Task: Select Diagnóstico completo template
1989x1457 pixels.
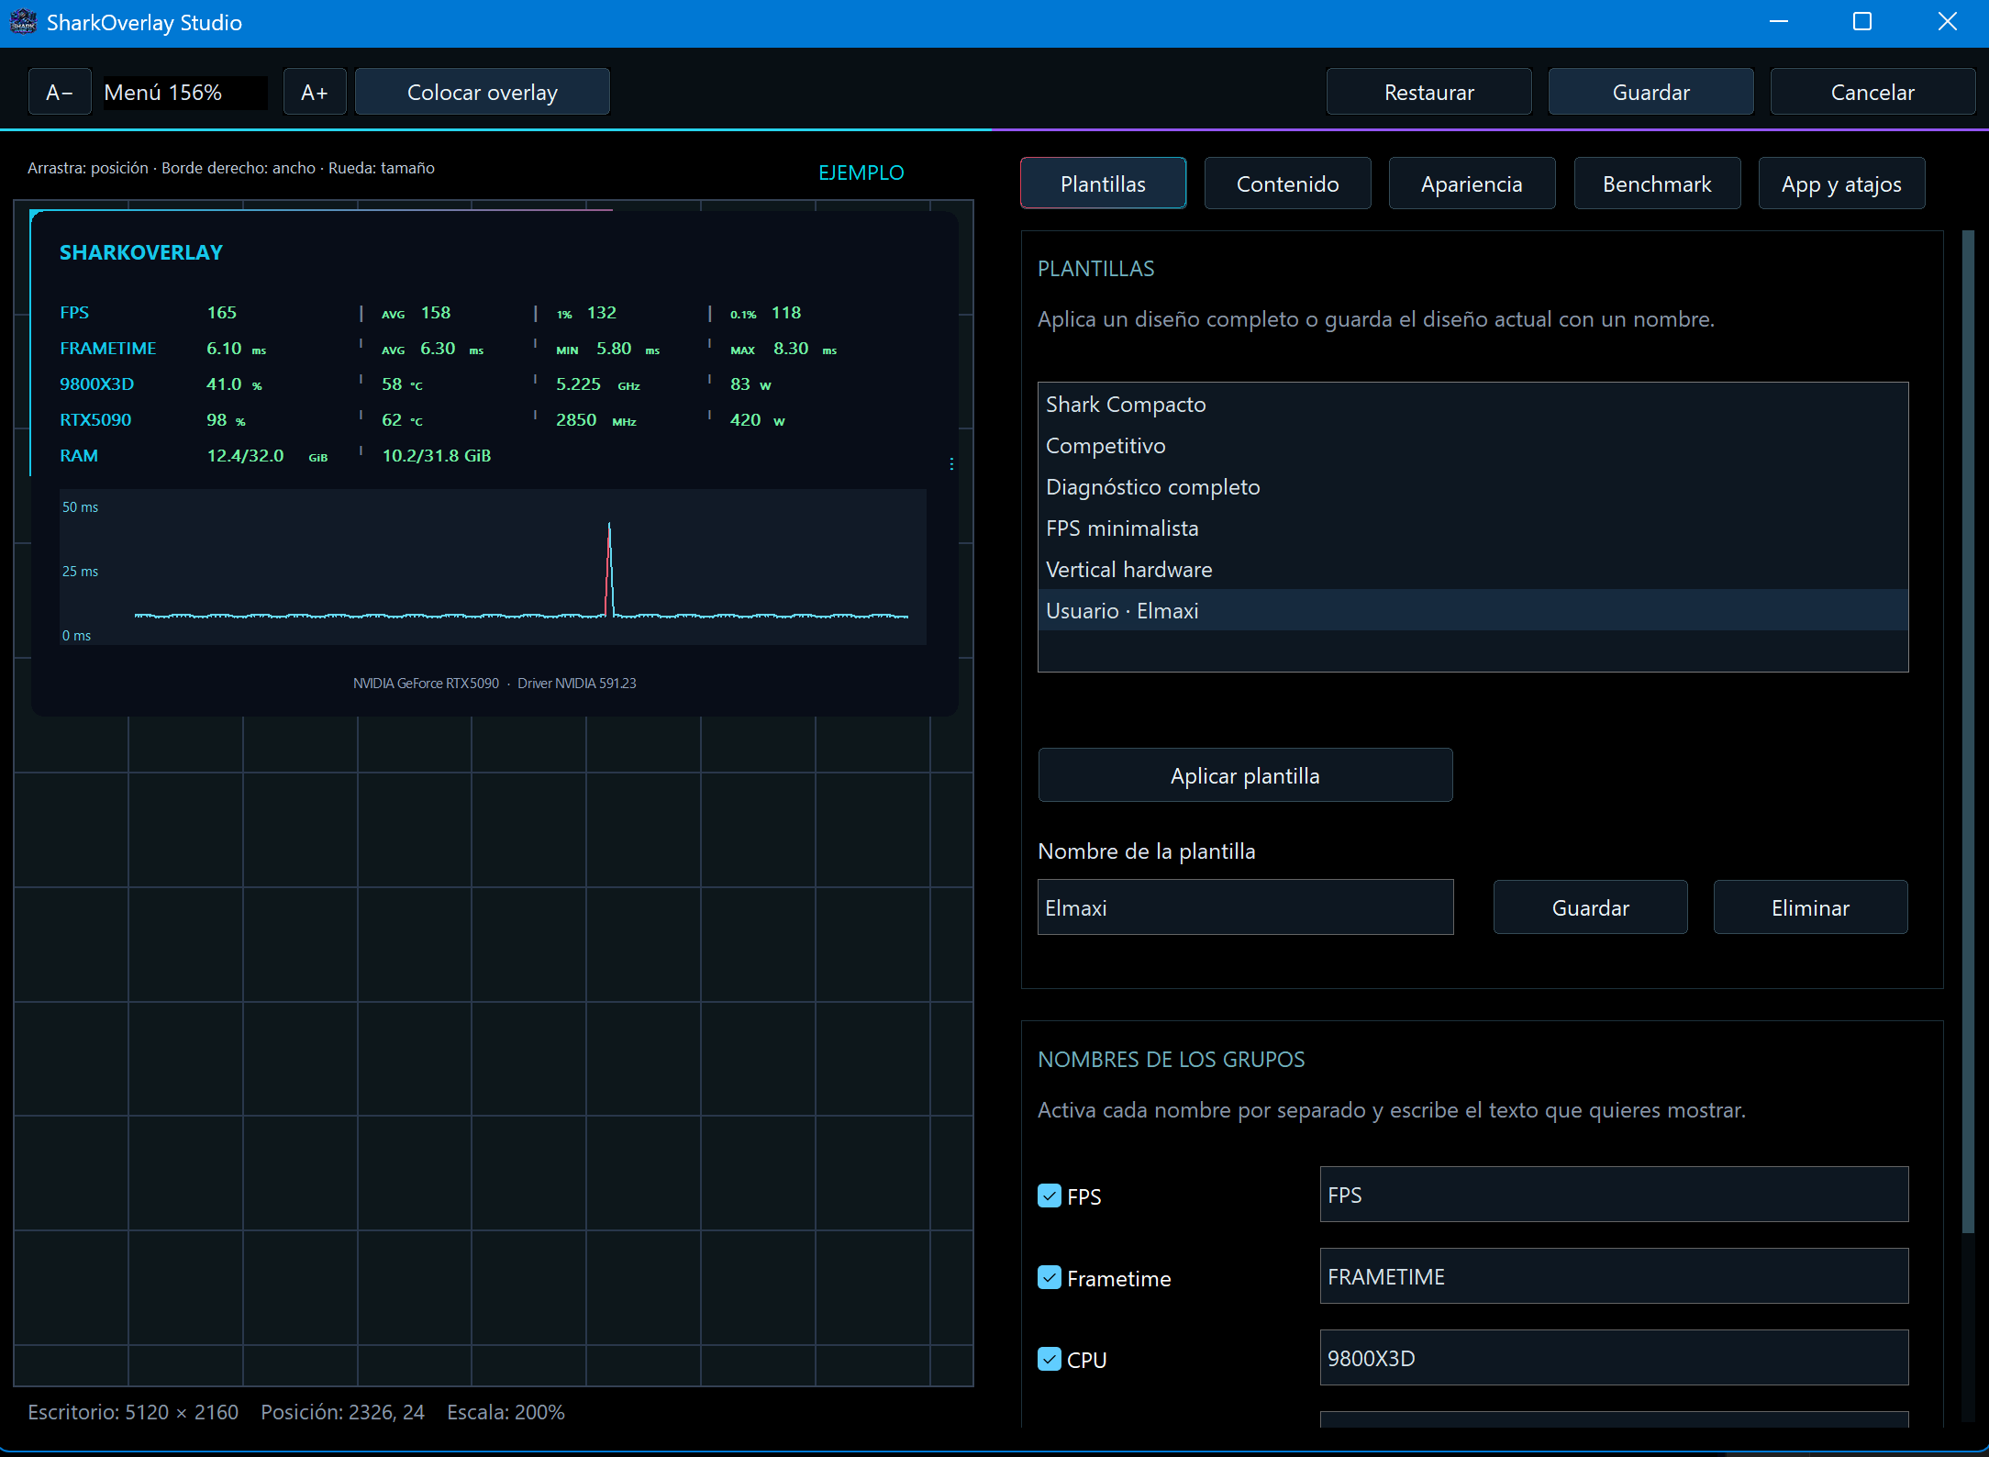Action: pyautogui.click(x=1472, y=487)
